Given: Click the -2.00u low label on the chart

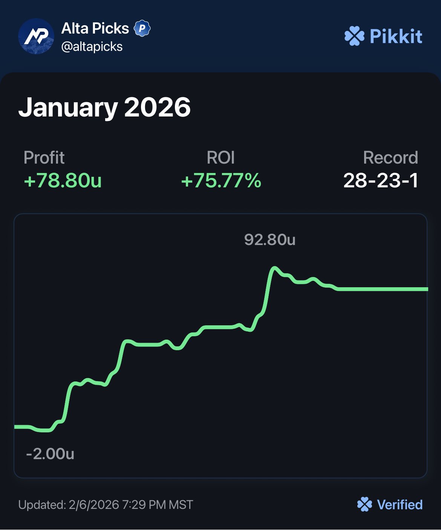Looking at the screenshot, I should point(50,454).
